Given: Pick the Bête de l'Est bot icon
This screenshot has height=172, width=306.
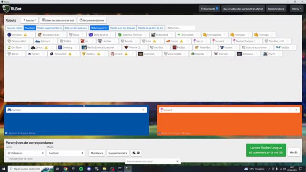Looking at the screenshot, I should click(91, 35).
